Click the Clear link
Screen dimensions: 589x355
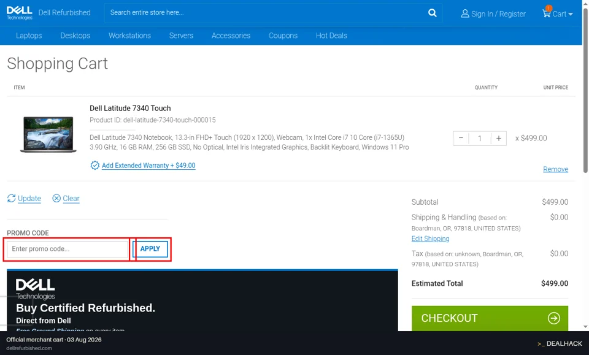[71, 199]
